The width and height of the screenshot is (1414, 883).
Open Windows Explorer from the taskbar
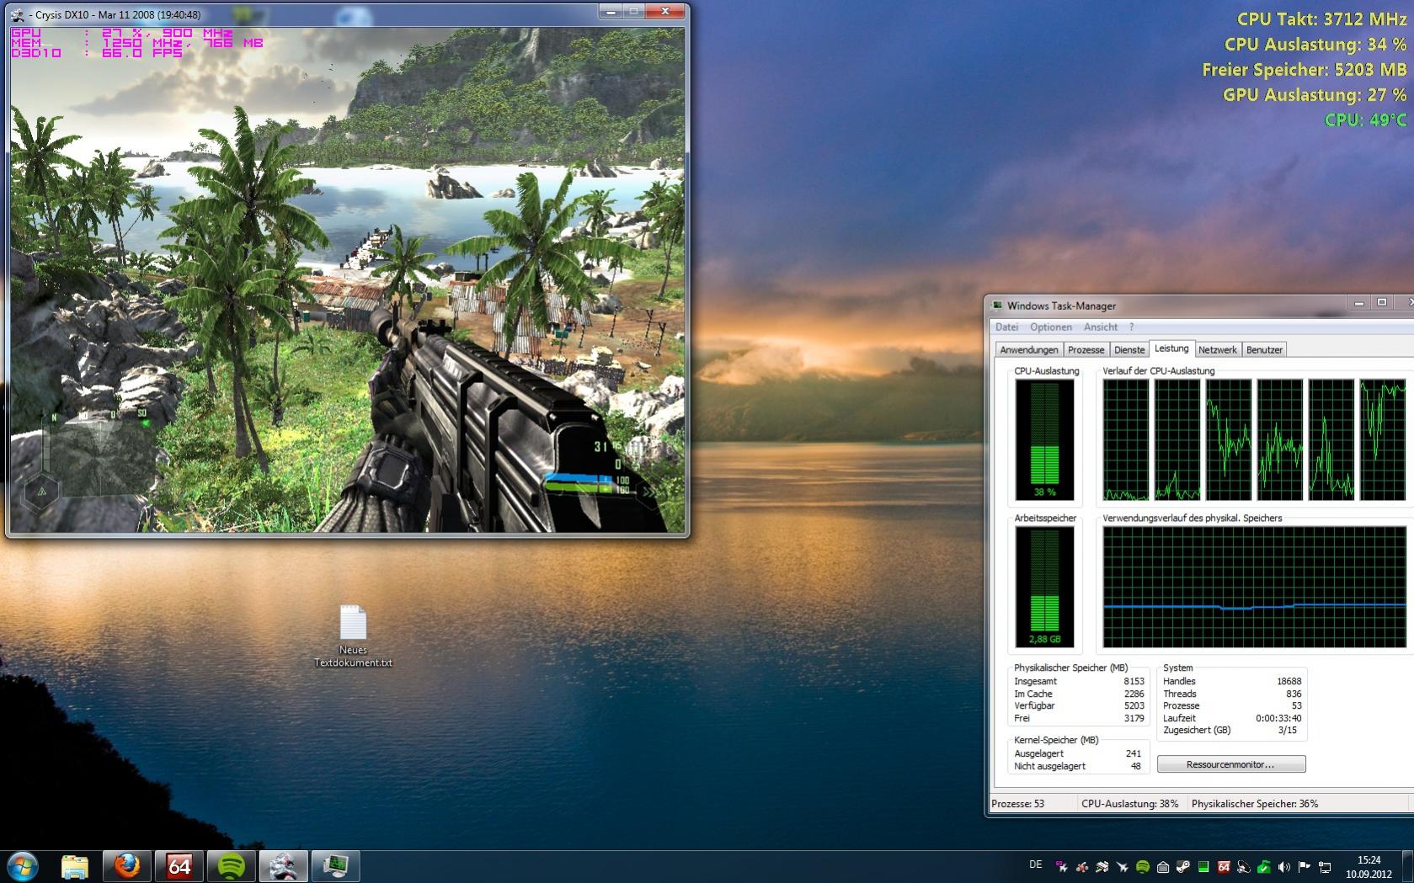click(x=75, y=865)
